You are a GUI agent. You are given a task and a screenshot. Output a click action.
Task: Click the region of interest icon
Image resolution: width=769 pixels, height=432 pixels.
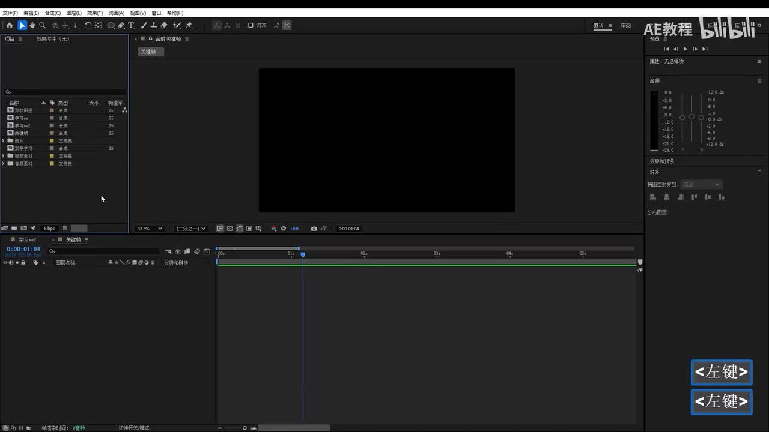pos(249,229)
